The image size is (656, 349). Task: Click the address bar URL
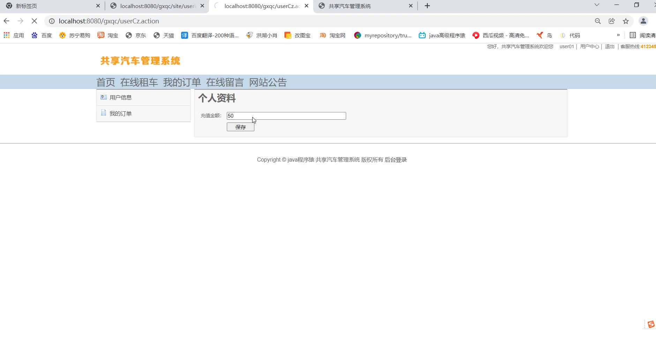109,21
